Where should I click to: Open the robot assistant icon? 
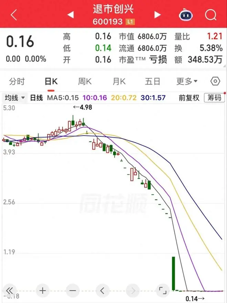[x=186, y=15]
